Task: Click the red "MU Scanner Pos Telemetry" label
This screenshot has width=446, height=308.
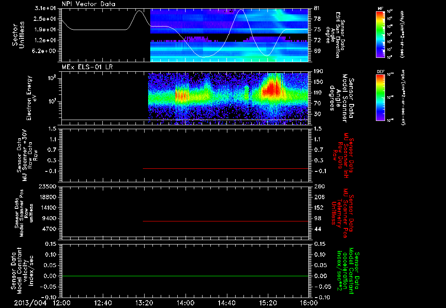Action: click(x=342, y=214)
